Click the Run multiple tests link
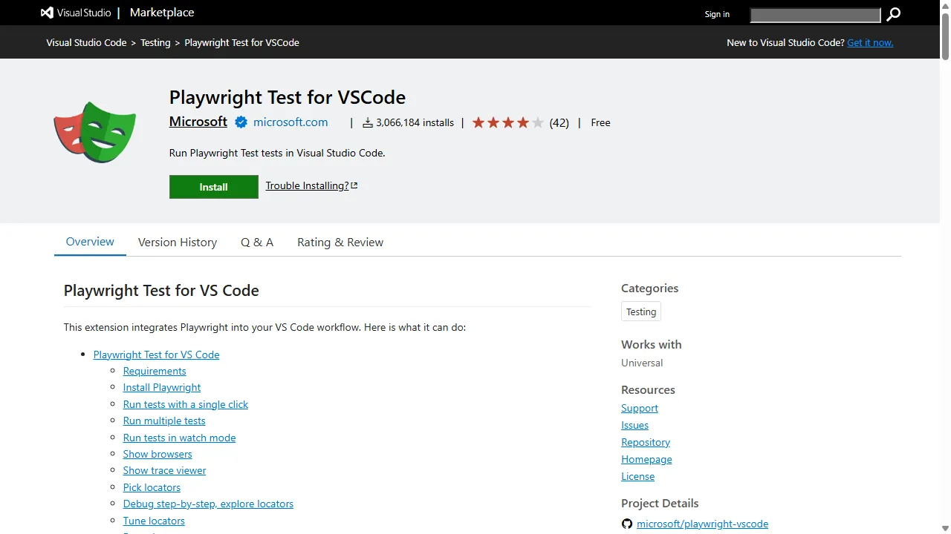951x534 pixels. [x=164, y=421]
